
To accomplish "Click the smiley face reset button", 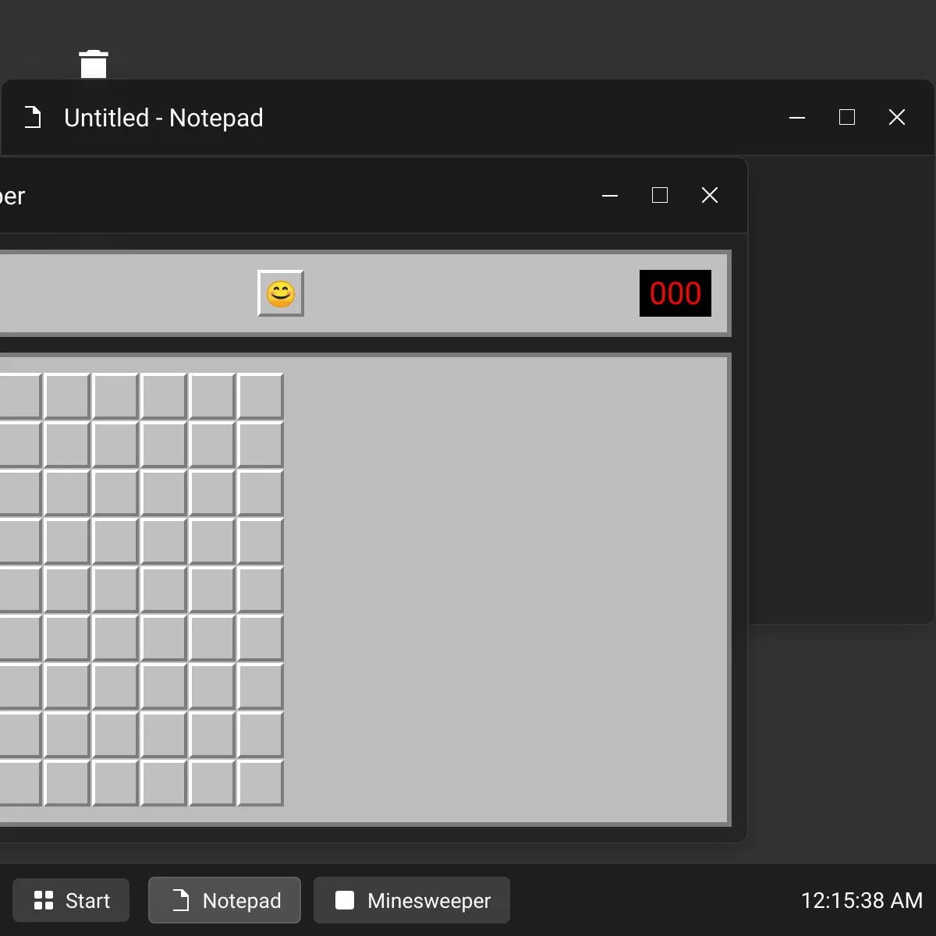I will pyautogui.click(x=281, y=293).
